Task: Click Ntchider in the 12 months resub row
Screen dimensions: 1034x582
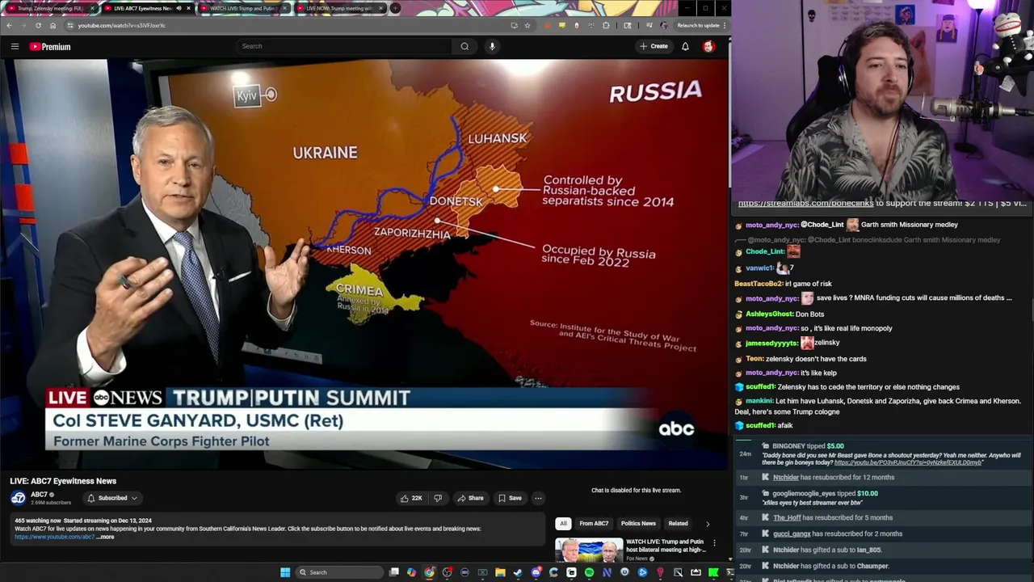Action: 785,478
